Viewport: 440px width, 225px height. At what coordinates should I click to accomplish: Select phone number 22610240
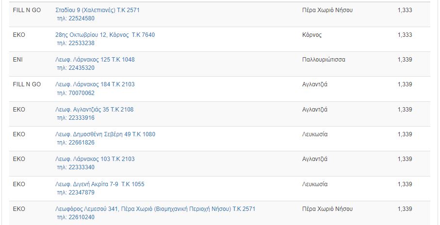[81, 217]
